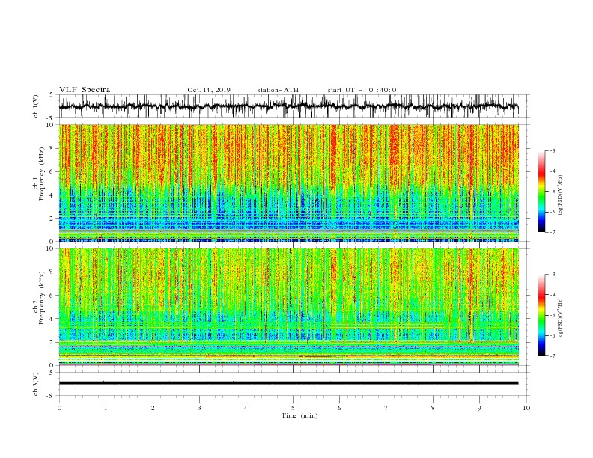
Task: Click the "1" tick on the Time axis
Action: 106,408
